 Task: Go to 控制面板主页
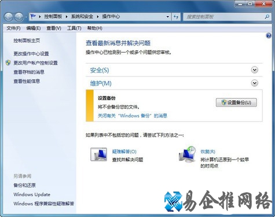coord(27,41)
